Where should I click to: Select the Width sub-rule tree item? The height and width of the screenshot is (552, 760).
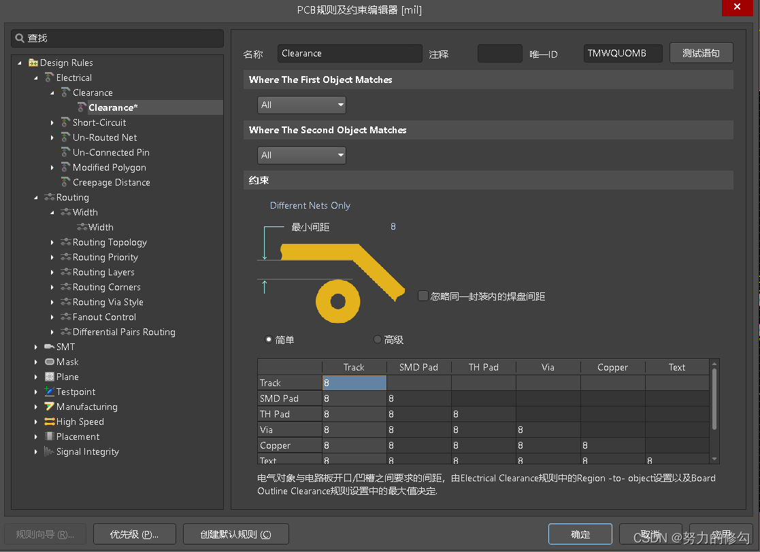tap(101, 227)
